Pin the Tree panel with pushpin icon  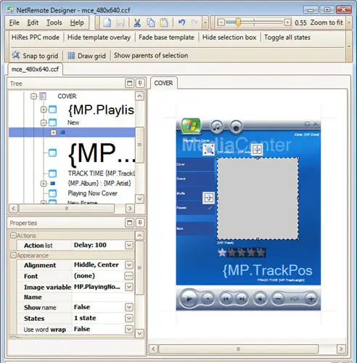pyautogui.click(x=140, y=83)
